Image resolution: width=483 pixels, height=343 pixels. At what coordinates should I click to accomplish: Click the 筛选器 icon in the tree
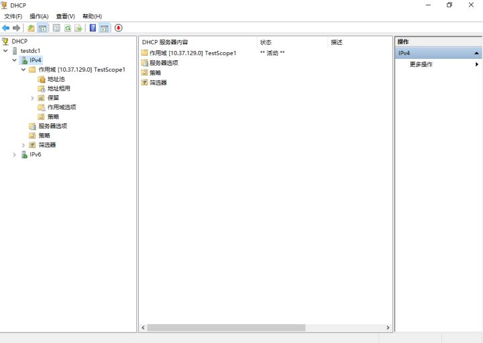32,145
